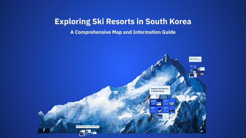Open the "Popular Ski Resorts in South Korea" topic
This screenshot has height=138, width=246.
point(160,90)
